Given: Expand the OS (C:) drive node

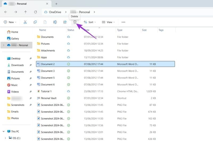Looking at the screenshot, I should [5, 138].
